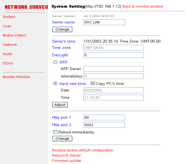The height and width of the screenshot is (164, 190).
Task: Open the System settings page
Action: tap(9, 17)
